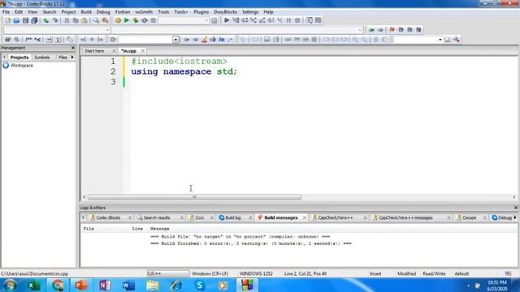The image size is (520, 292).
Task: Click the New file icon
Action: point(7,20)
